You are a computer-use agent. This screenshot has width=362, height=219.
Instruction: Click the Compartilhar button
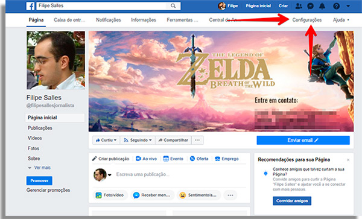[173, 140]
